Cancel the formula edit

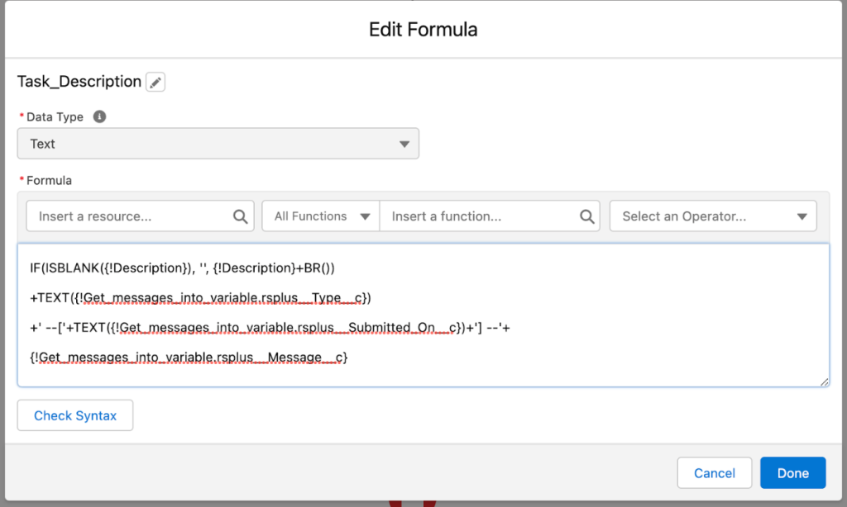pos(714,473)
